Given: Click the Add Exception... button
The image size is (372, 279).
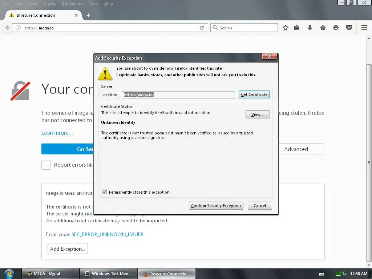Looking at the screenshot, I should pos(68,248).
